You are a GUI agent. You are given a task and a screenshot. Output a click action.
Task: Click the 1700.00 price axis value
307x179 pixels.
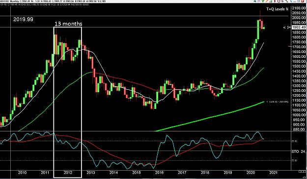pos(299,47)
